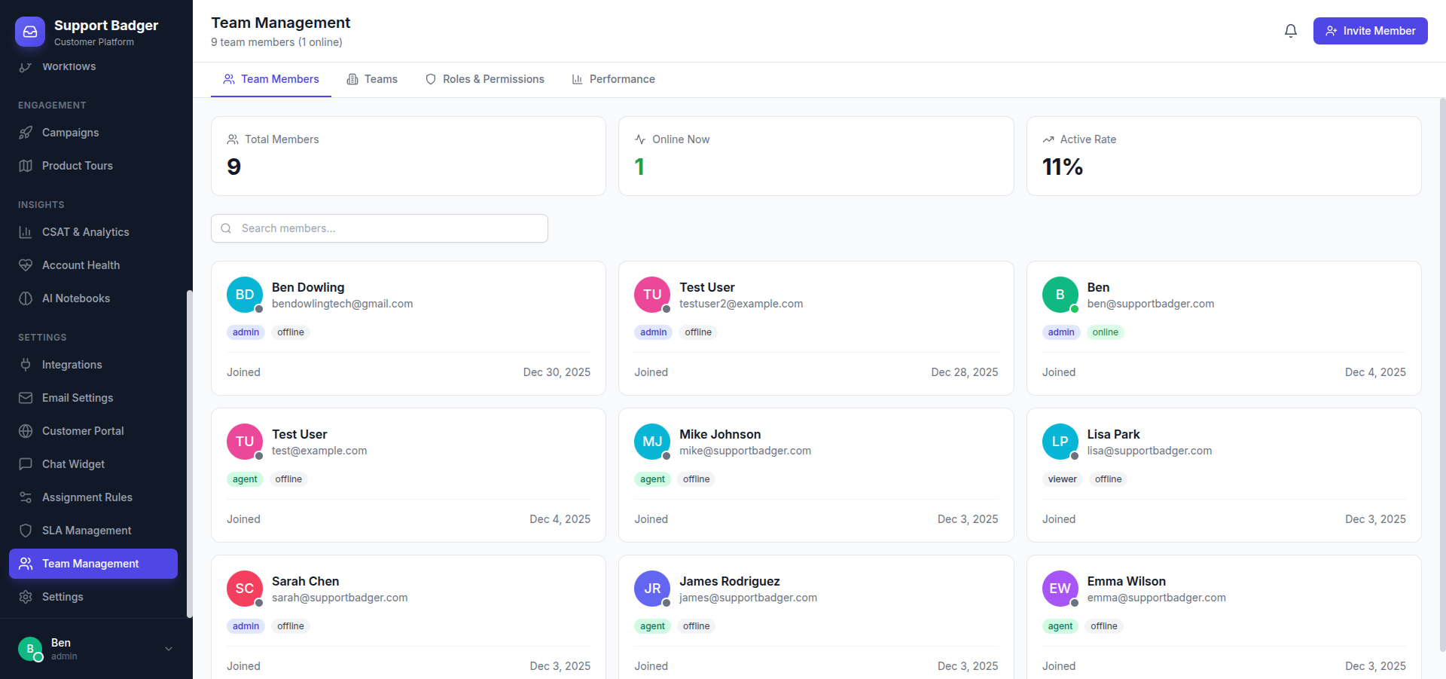Open the Roles & Permissions tab
1446x679 pixels.
click(x=484, y=79)
